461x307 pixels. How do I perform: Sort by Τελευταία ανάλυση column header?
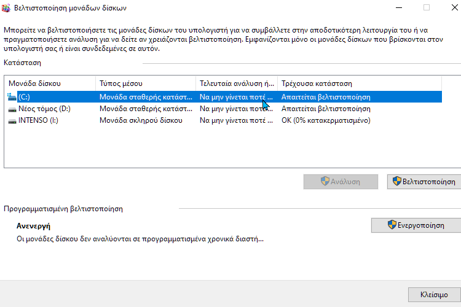[x=237, y=84]
